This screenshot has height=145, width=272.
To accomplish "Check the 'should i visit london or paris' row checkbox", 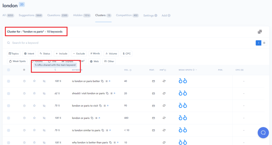I will click(8, 93).
